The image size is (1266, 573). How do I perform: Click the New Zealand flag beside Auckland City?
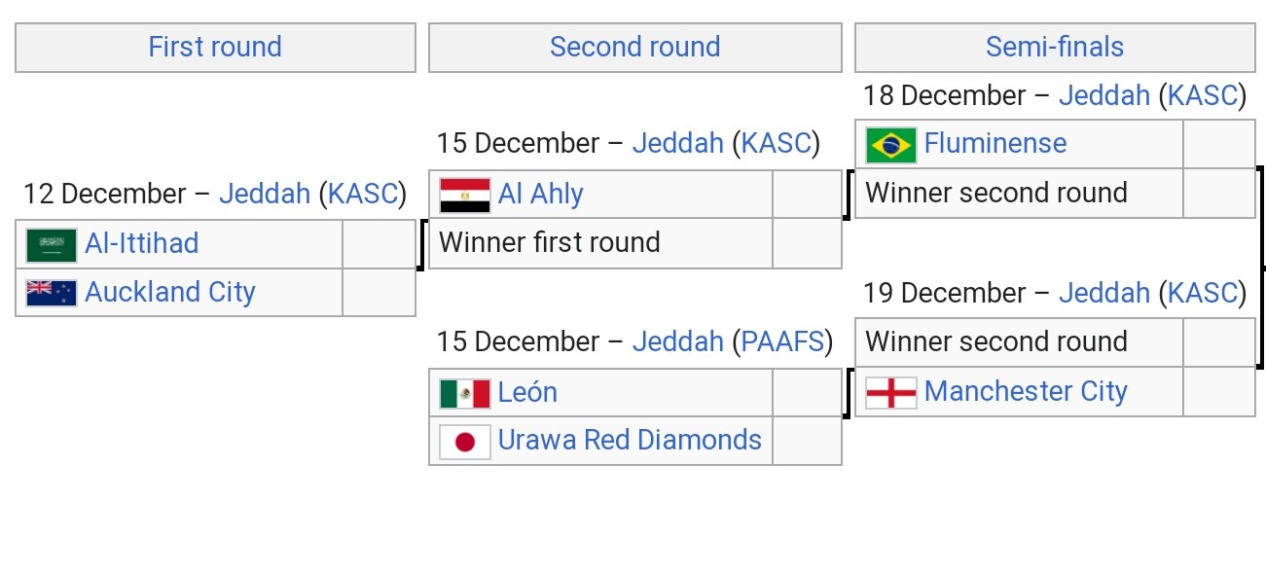point(52,293)
